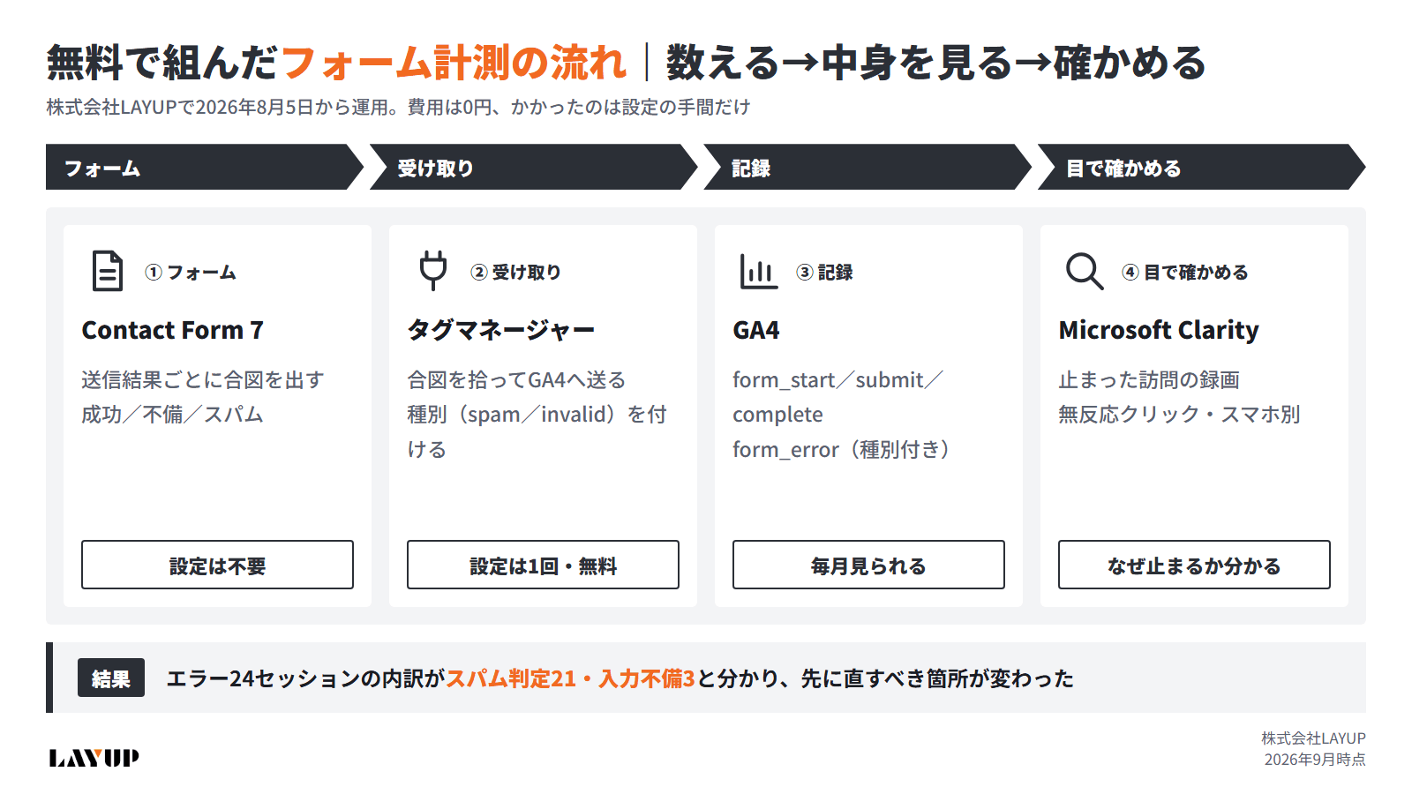Click the orange フォーム計測の流れ title text

coord(453,63)
